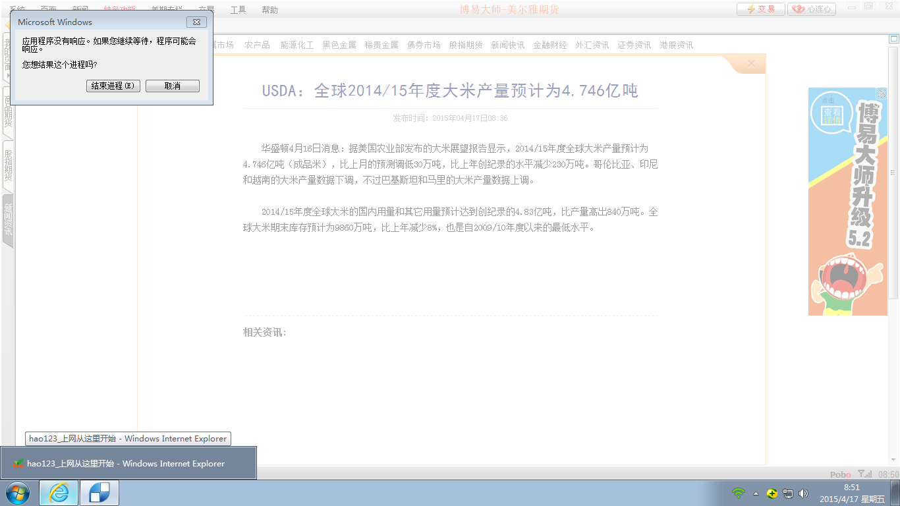Open the Windows Start orb

click(x=17, y=493)
